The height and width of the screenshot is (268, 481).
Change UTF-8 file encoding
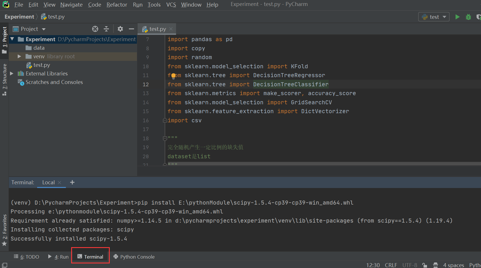click(410, 265)
